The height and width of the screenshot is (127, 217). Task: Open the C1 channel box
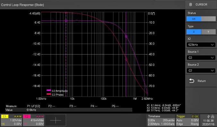point(12,120)
